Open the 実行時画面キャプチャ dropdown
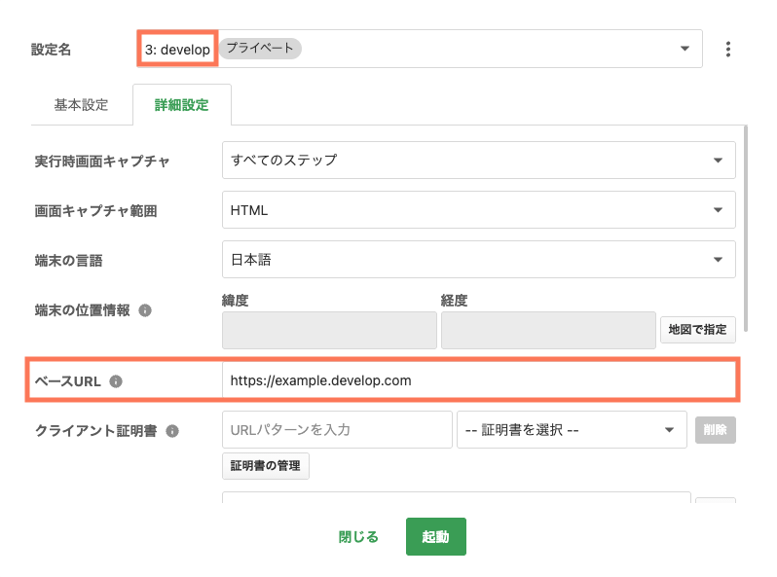 point(479,160)
